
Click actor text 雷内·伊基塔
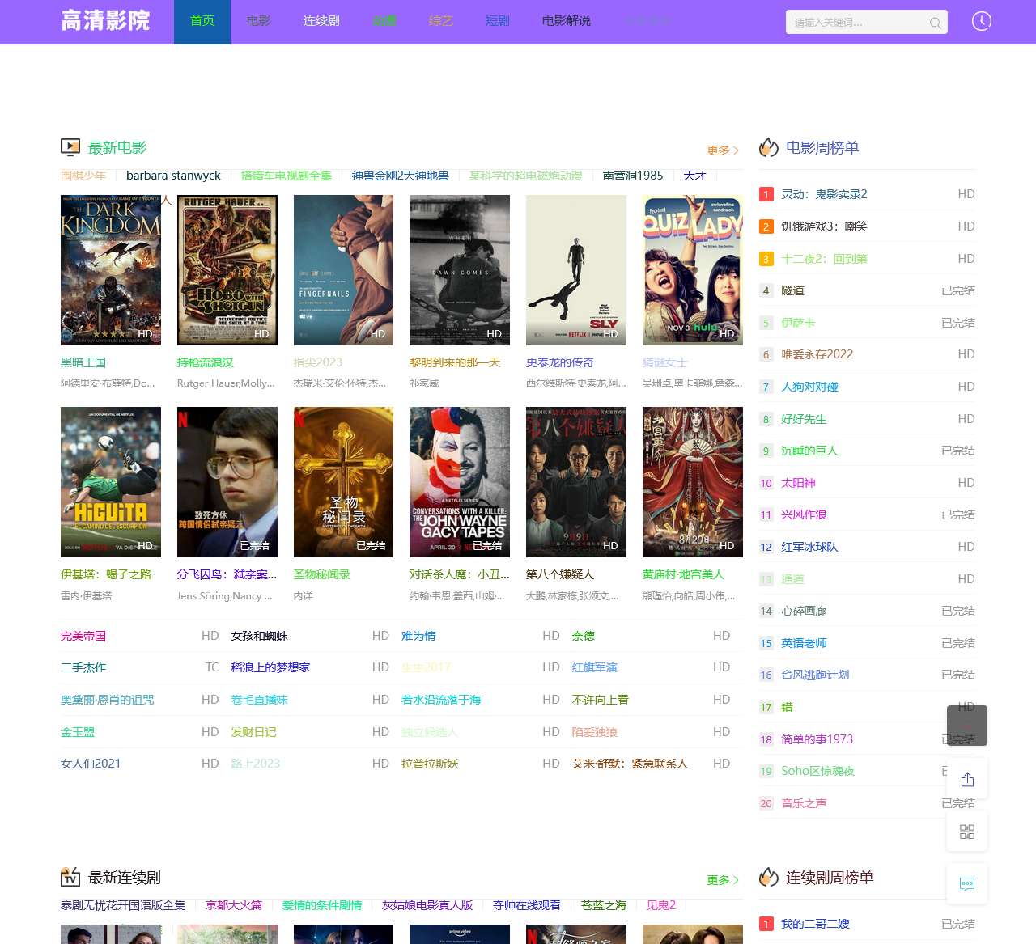pyautogui.click(x=87, y=595)
